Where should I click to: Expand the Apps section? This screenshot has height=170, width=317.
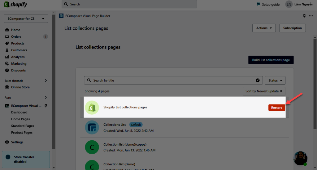coord(46,97)
